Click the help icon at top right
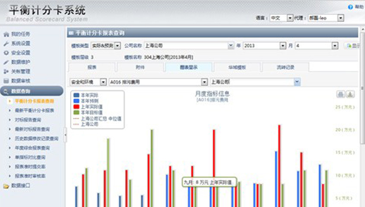 pyautogui.click(x=350, y=7)
